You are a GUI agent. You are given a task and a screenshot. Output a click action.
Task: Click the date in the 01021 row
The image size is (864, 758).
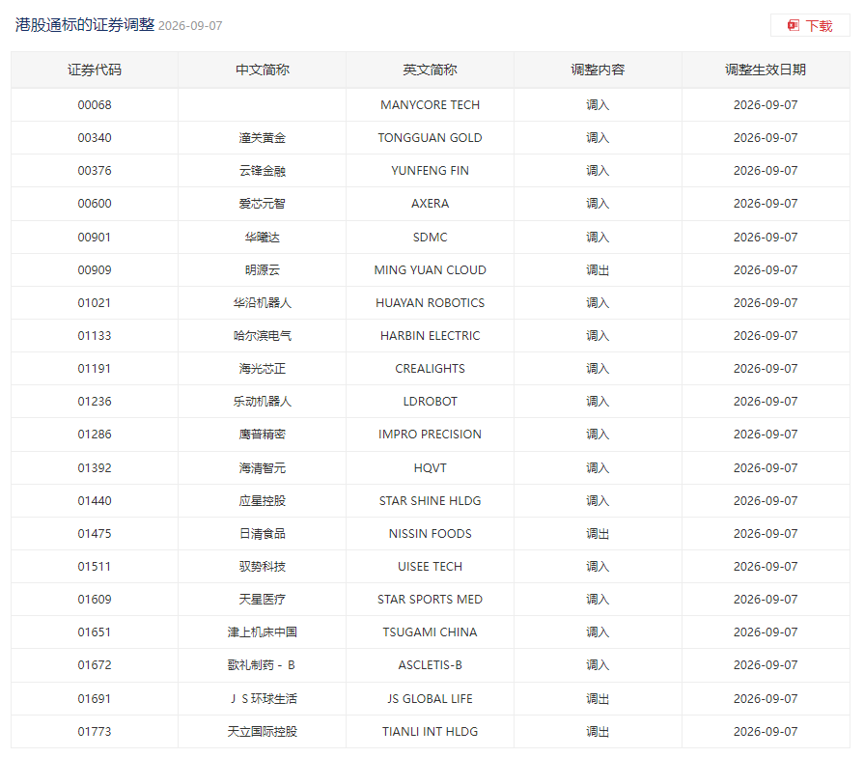[766, 302]
